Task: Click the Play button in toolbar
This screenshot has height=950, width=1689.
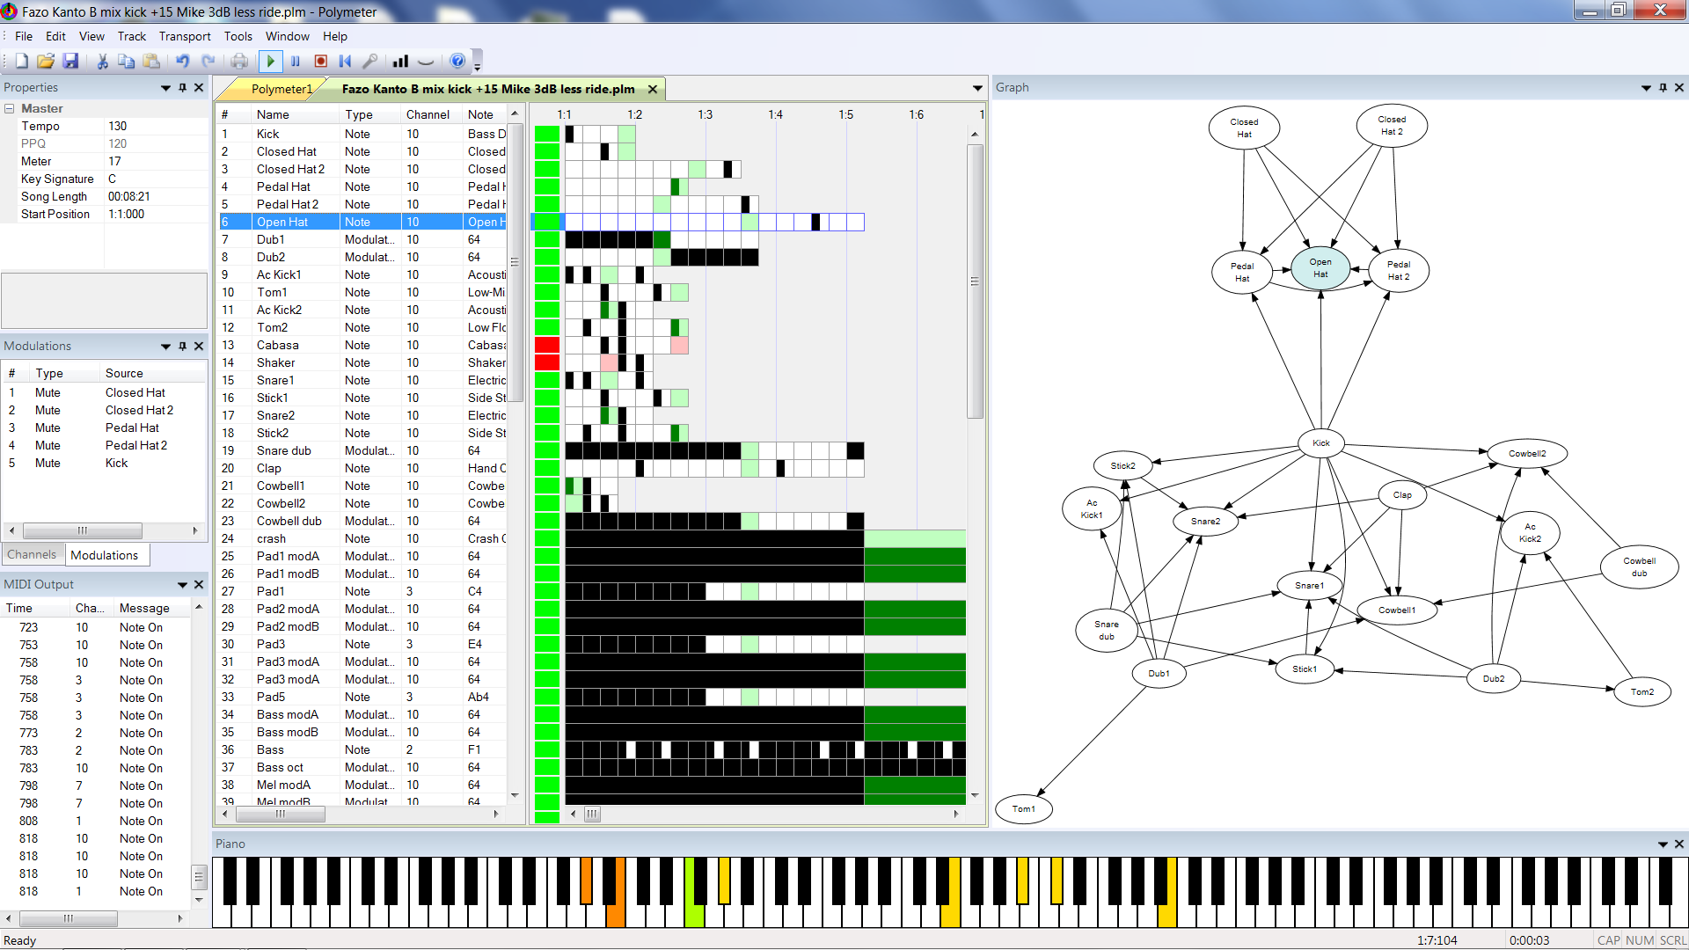Action: click(x=271, y=61)
